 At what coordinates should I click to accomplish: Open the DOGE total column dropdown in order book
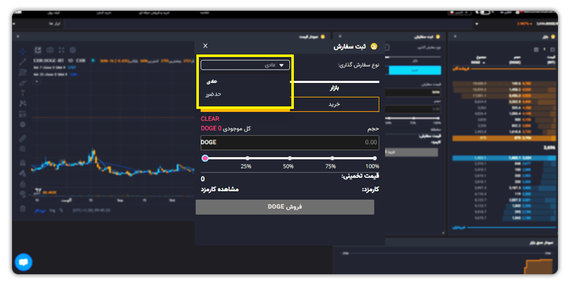point(483,62)
